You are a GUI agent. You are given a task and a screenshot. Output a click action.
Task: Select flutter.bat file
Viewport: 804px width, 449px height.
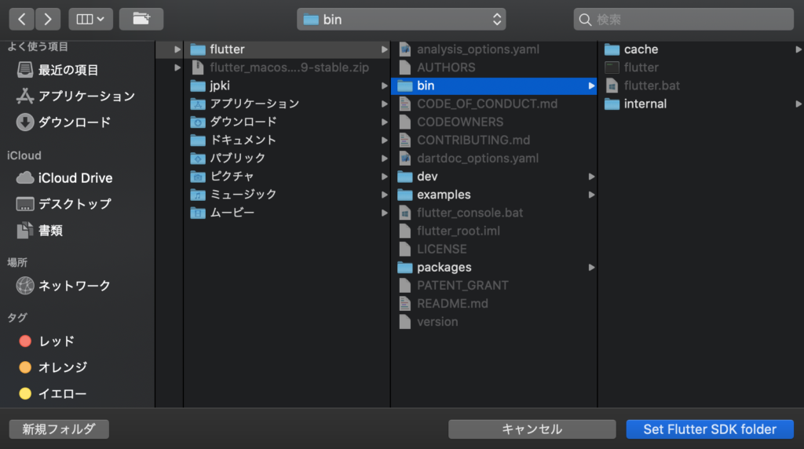point(701,86)
